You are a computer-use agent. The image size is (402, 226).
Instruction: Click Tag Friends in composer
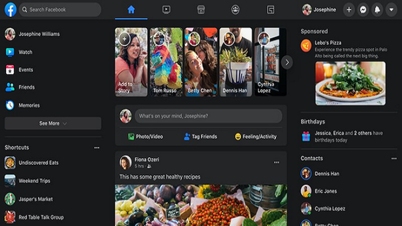pos(200,137)
